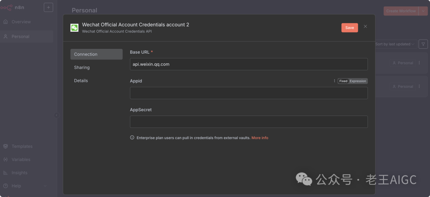Switch Appid to Expression mode
Screen dimensions: 430x197
click(358, 81)
